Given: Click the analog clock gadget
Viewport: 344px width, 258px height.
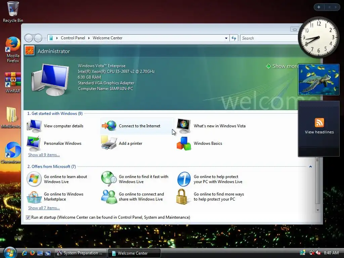Looking at the screenshot, I should click(318, 37).
